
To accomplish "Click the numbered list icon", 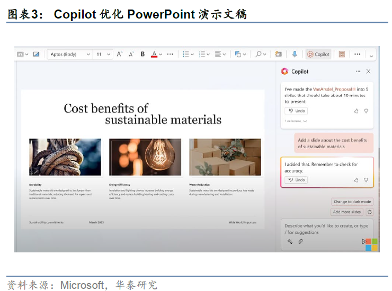I will [202, 54].
